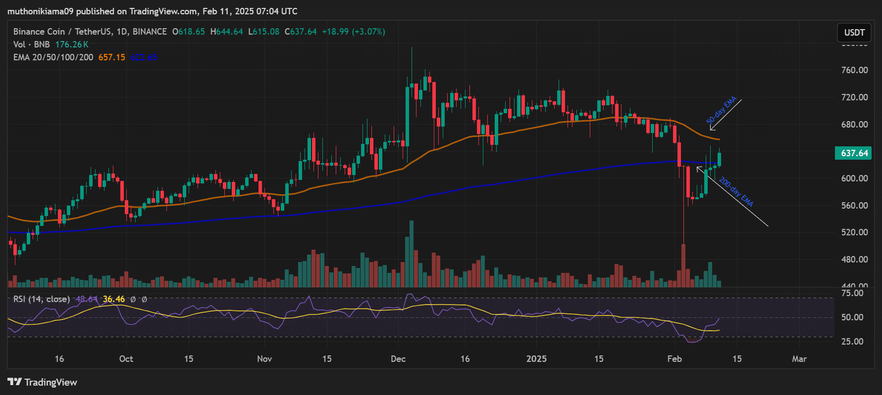Select the 200-day EMA annotation text
The image size is (882, 395).
click(736, 192)
